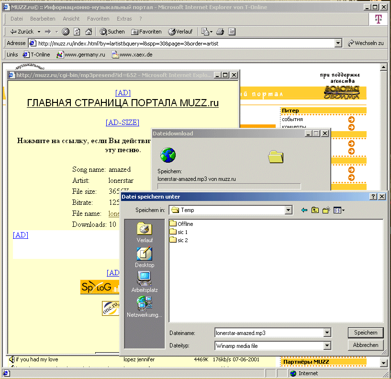Screen dimensions: 391x379
Task: Click the Dateiname input field
Action: click(x=269, y=333)
